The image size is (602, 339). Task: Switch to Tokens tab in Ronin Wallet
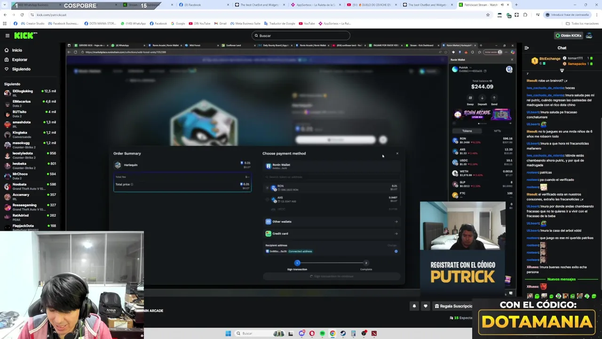tap(467, 131)
